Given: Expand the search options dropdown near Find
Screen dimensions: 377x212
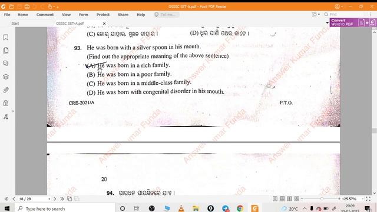Looking at the screenshot, I should pyautogui.click(x=319, y=14).
